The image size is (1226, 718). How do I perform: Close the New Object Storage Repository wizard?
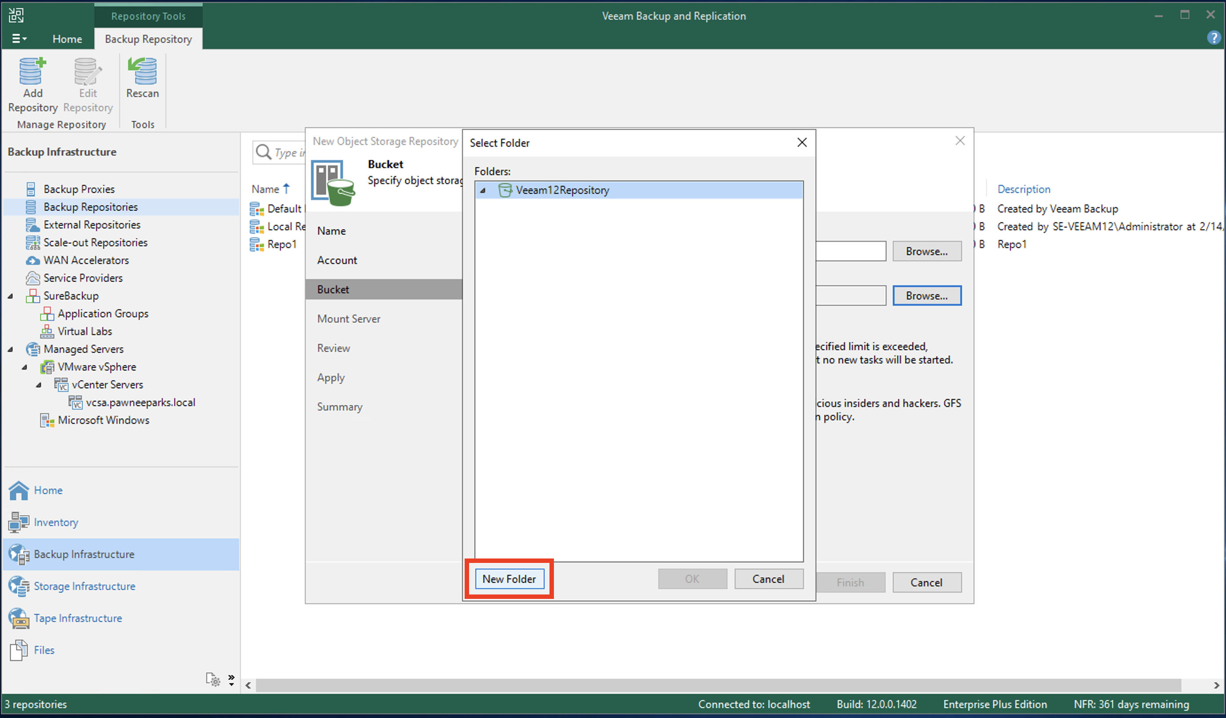tap(960, 141)
